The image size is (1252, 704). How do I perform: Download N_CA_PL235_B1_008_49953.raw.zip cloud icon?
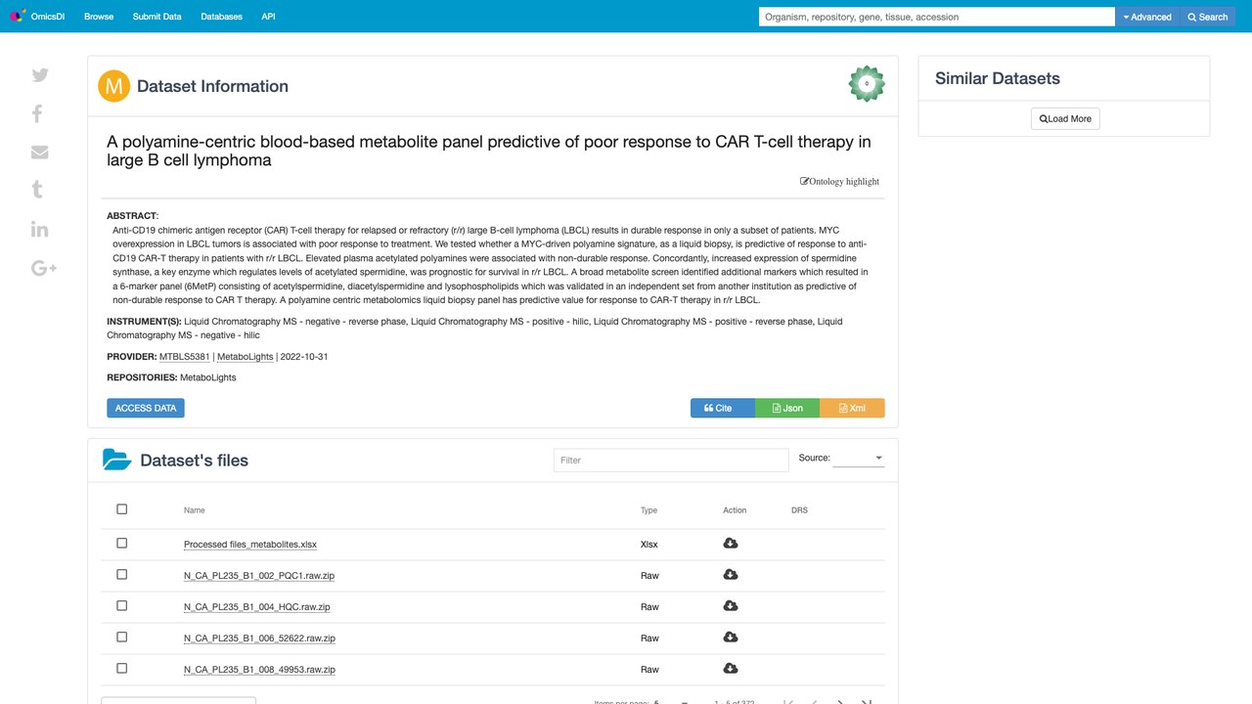[730, 669]
